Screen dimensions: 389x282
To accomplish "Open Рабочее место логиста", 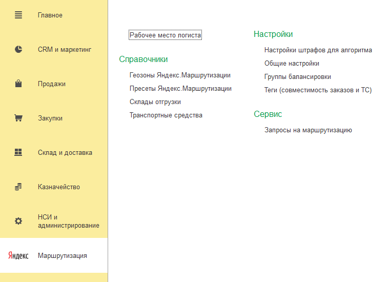I will click(x=166, y=35).
